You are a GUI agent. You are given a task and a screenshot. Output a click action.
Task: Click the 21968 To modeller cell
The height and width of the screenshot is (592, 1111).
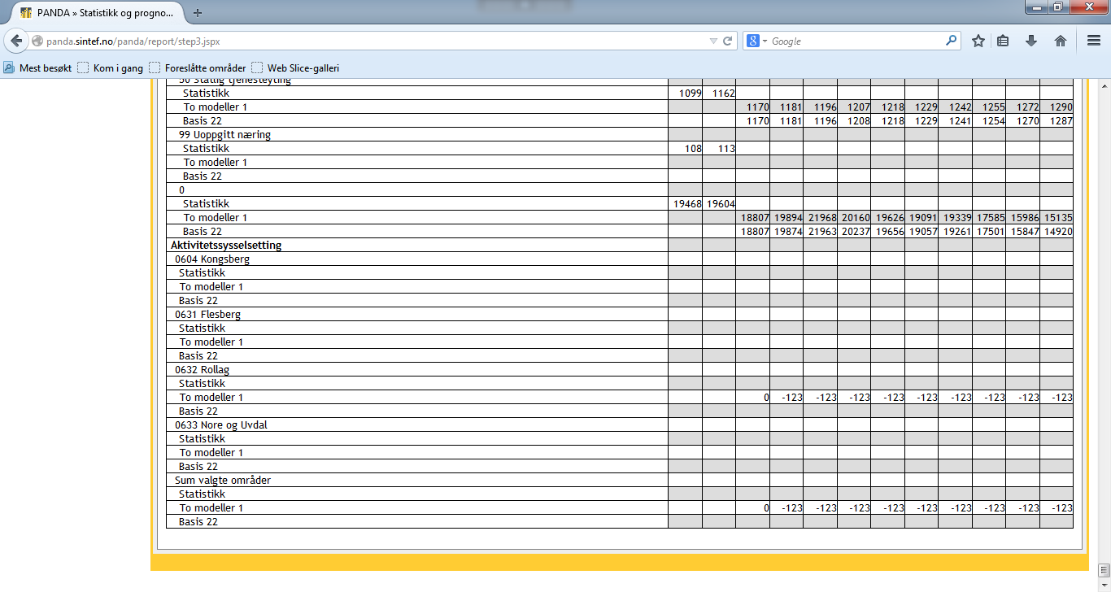click(821, 217)
